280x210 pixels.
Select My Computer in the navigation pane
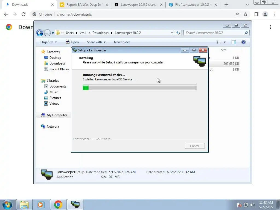57,115
